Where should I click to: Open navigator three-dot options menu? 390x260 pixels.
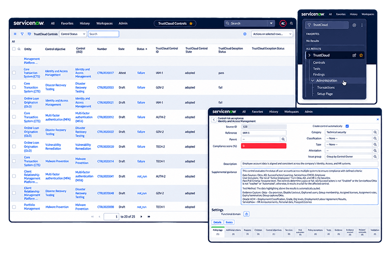click(362, 25)
